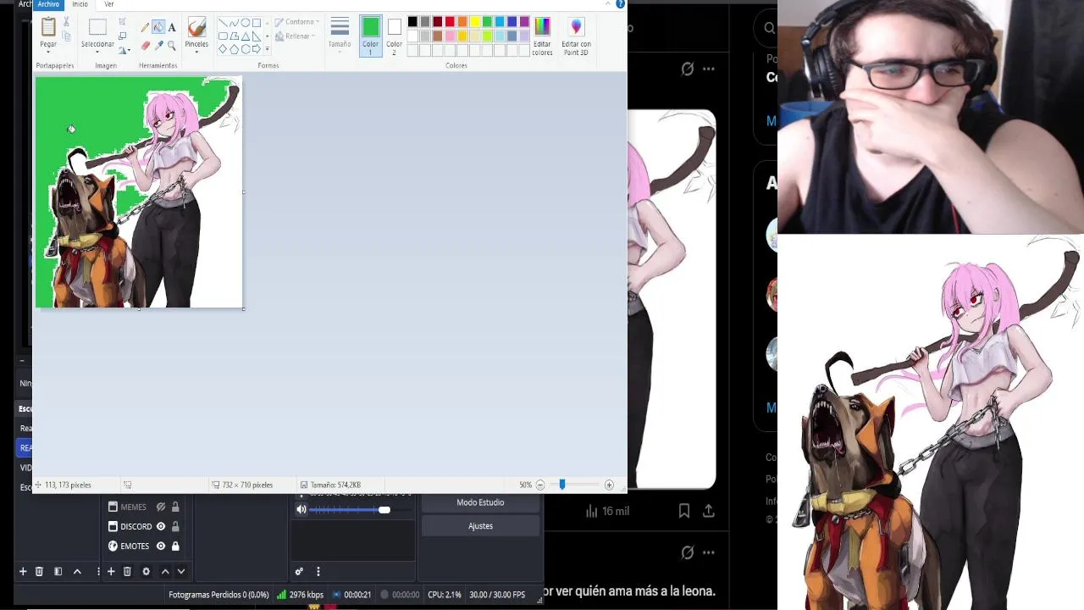Screen dimensions: 1084x610
Task: Move scene up with the OBS scenes chevron
Action: (x=77, y=572)
